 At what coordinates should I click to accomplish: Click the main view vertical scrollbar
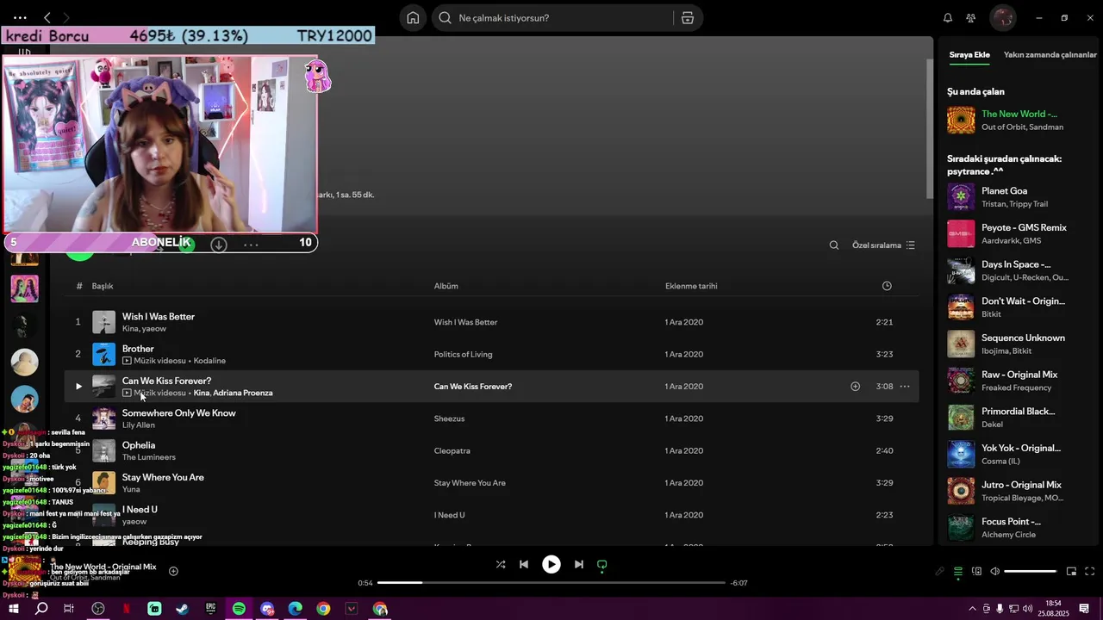(x=929, y=127)
